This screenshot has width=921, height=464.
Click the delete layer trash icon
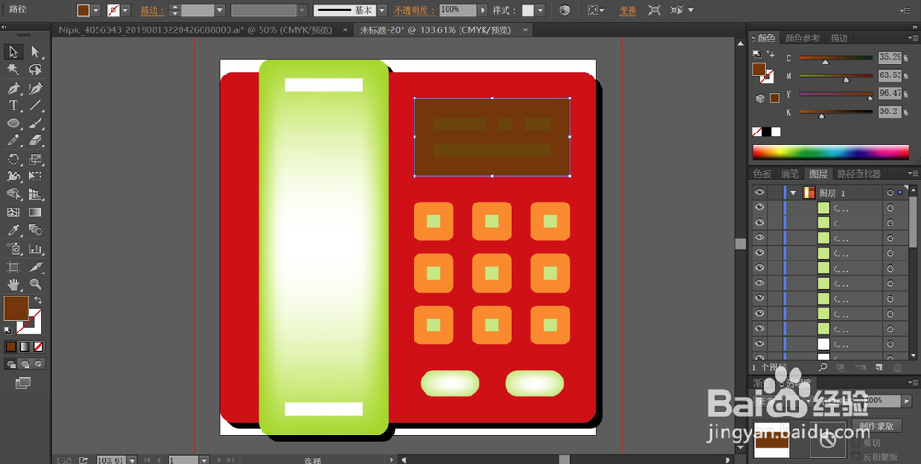(x=897, y=367)
